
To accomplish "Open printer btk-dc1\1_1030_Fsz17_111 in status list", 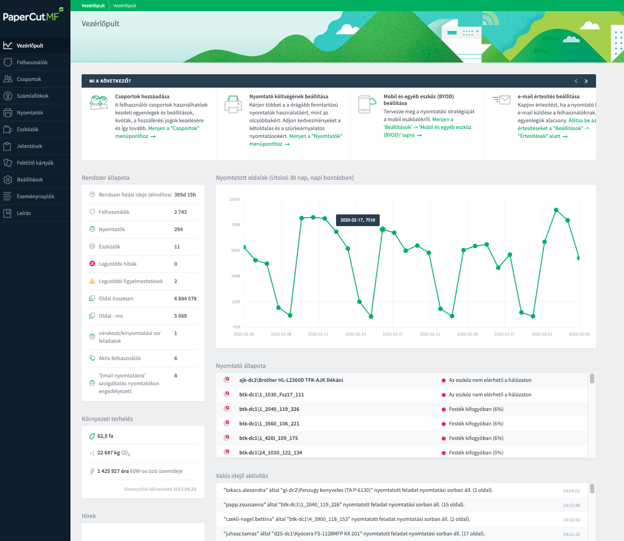I will (271, 395).
